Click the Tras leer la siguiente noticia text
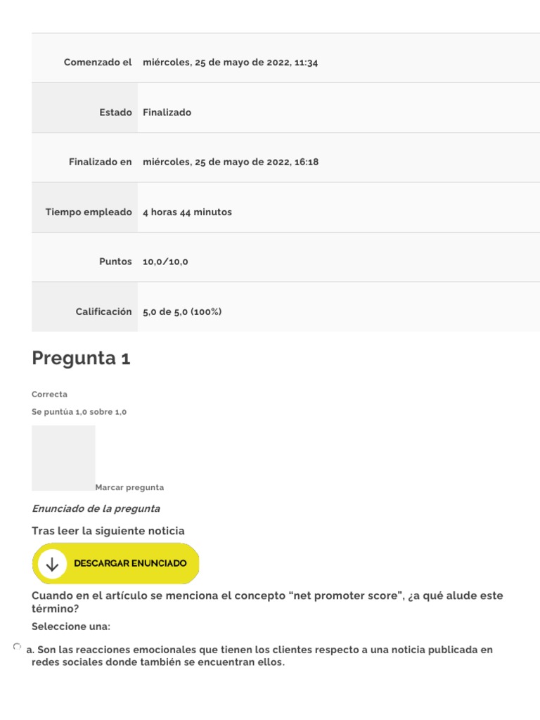The image size is (540, 720). click(108, 531)
